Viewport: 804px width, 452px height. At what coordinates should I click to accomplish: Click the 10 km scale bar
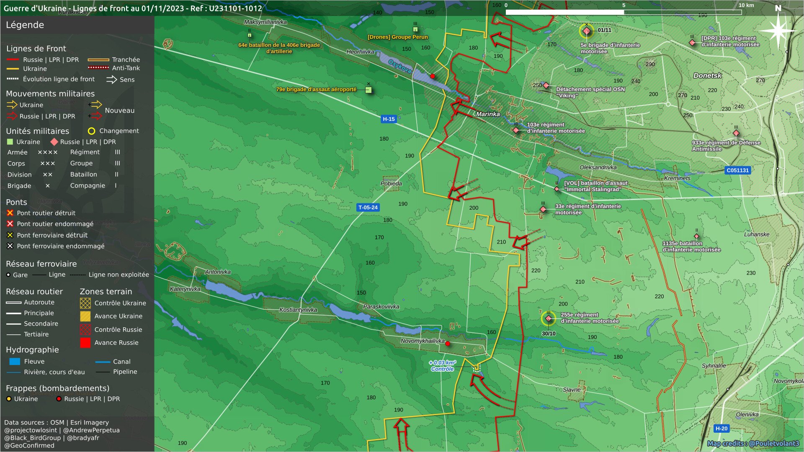click(624, 12)
